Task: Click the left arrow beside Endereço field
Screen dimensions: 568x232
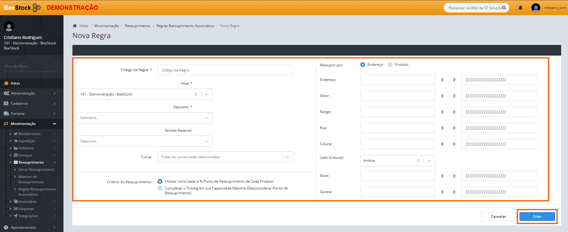Action: point(443,80)
